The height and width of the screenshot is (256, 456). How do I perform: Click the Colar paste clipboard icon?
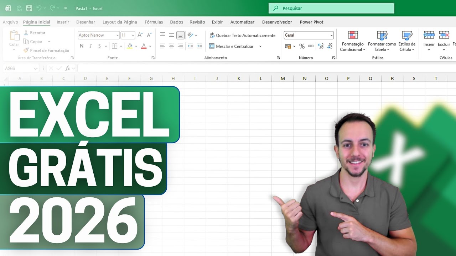tap(14, 36)
